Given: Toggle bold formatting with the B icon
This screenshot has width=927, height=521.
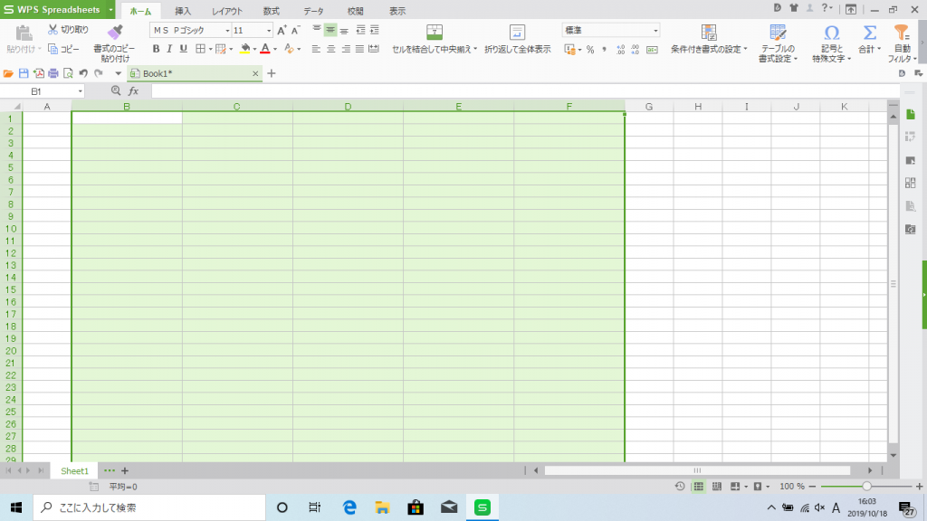Looking at the screenshot, I should (x=157, y=47).
